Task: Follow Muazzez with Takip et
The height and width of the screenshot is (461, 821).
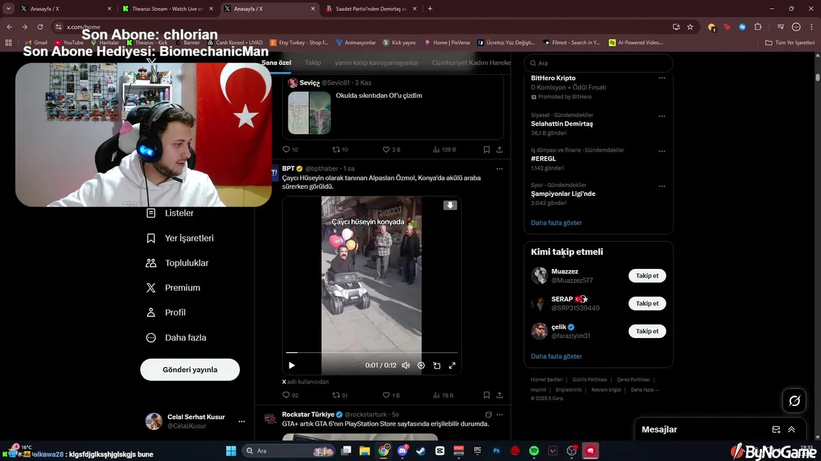Action: point(647,276)
